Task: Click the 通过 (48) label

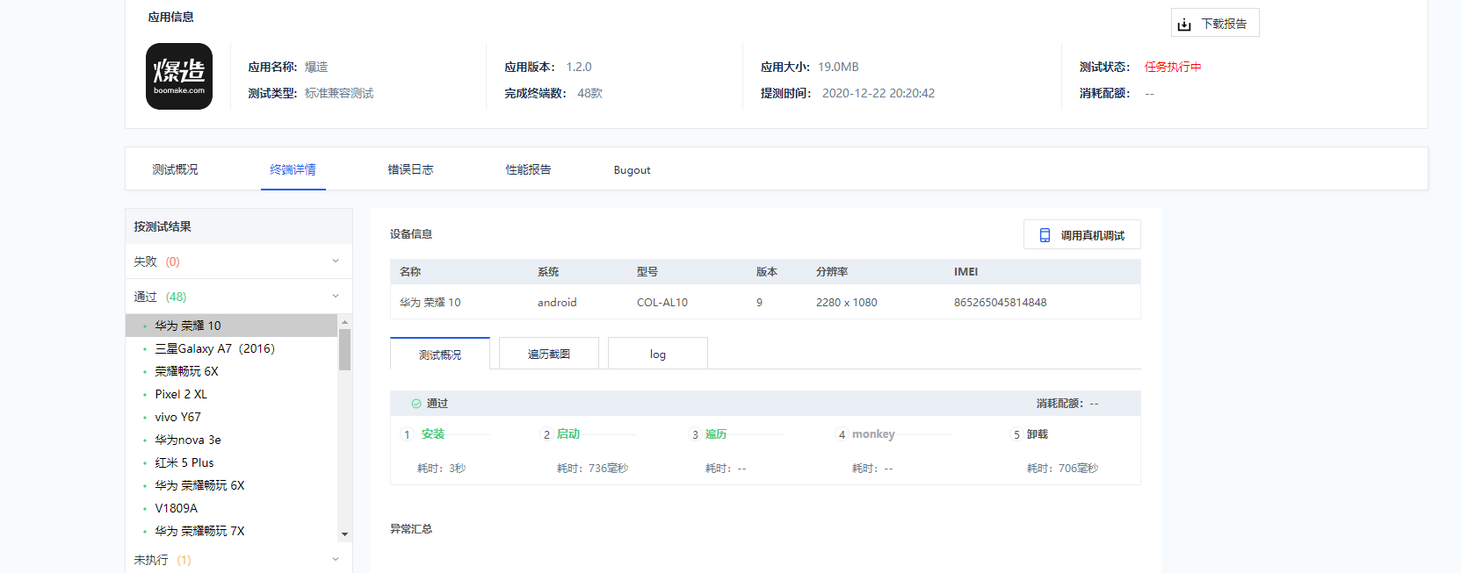Action: pos(160,297)
